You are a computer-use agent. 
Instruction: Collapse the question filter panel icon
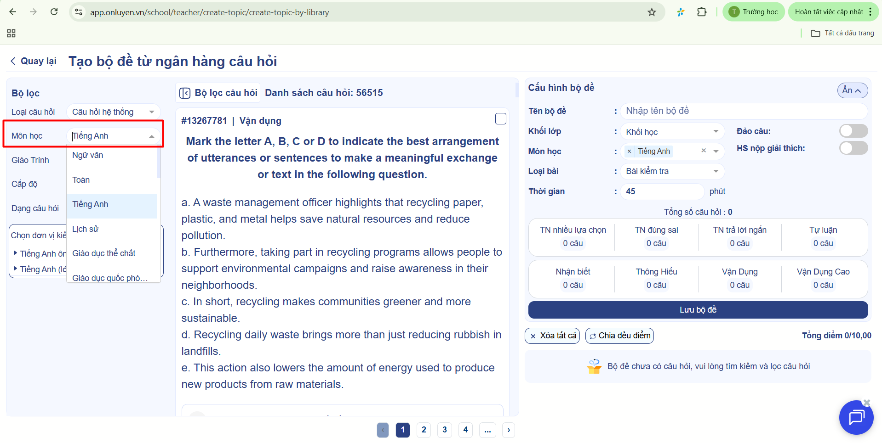[x=185, y=93]
